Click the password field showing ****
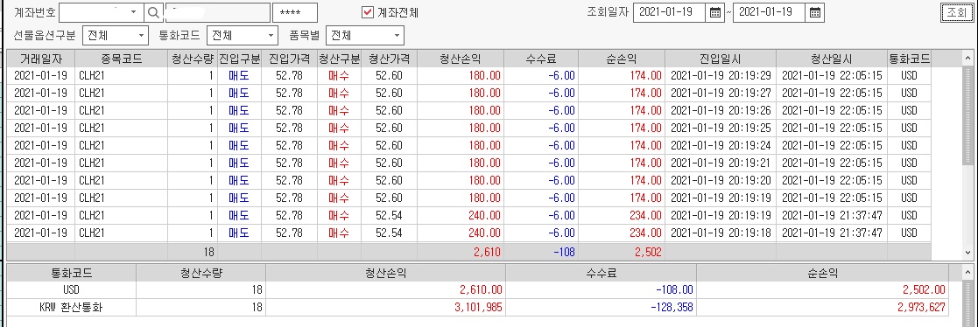The height and width of the screenshot is (327, 978). coord(295,12)
